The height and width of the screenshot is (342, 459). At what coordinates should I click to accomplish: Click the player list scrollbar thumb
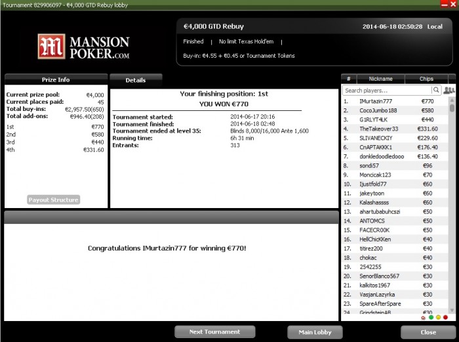[x=452, y=108]
